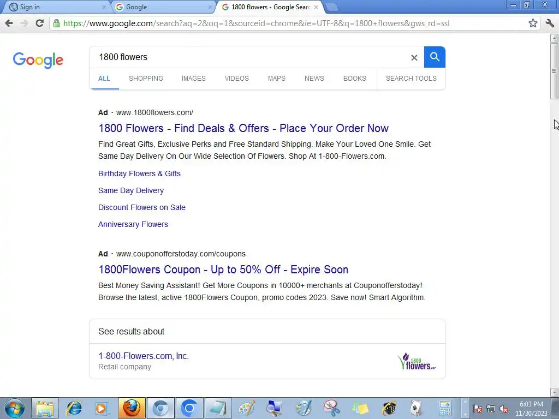
Task: Switch to the Google tab
Action: [x=162, y=7]
